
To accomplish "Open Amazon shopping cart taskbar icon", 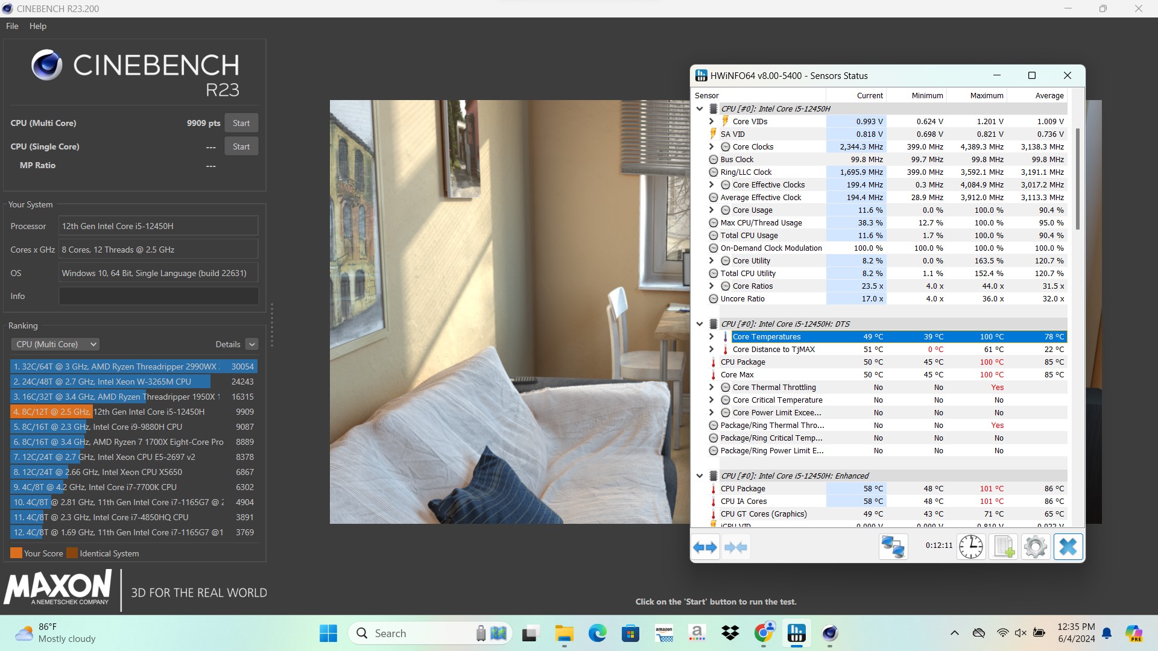I will click(664, 633).
